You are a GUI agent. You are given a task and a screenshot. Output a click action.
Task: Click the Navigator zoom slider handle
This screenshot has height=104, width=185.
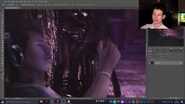click(171, 48)
